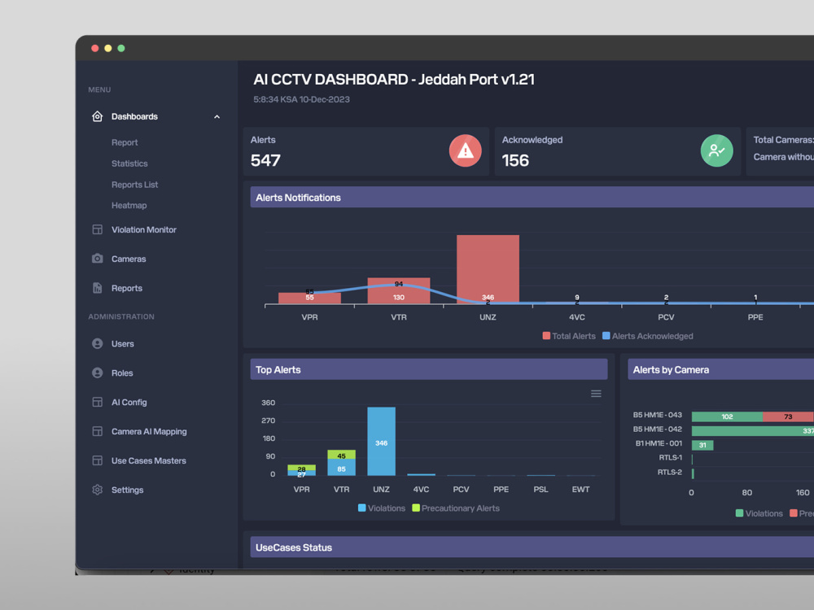This screenshot has width=814, height=610.
Task: Click the Acknowledged count 156
Action: tap(515, 160)
